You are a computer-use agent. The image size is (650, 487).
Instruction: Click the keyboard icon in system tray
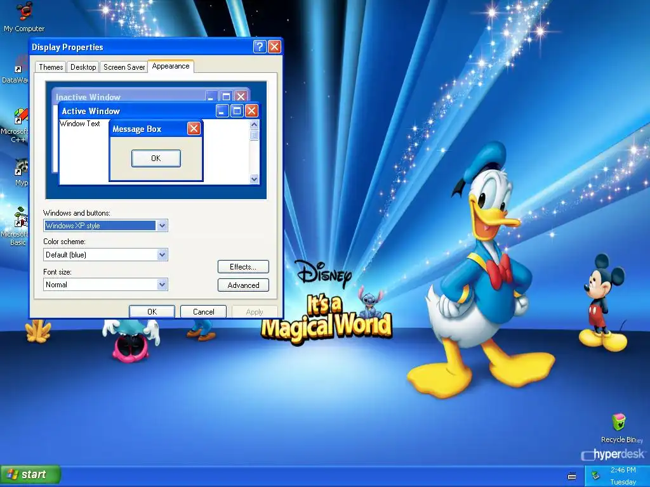pyautogui.click(x=572, y=476)
